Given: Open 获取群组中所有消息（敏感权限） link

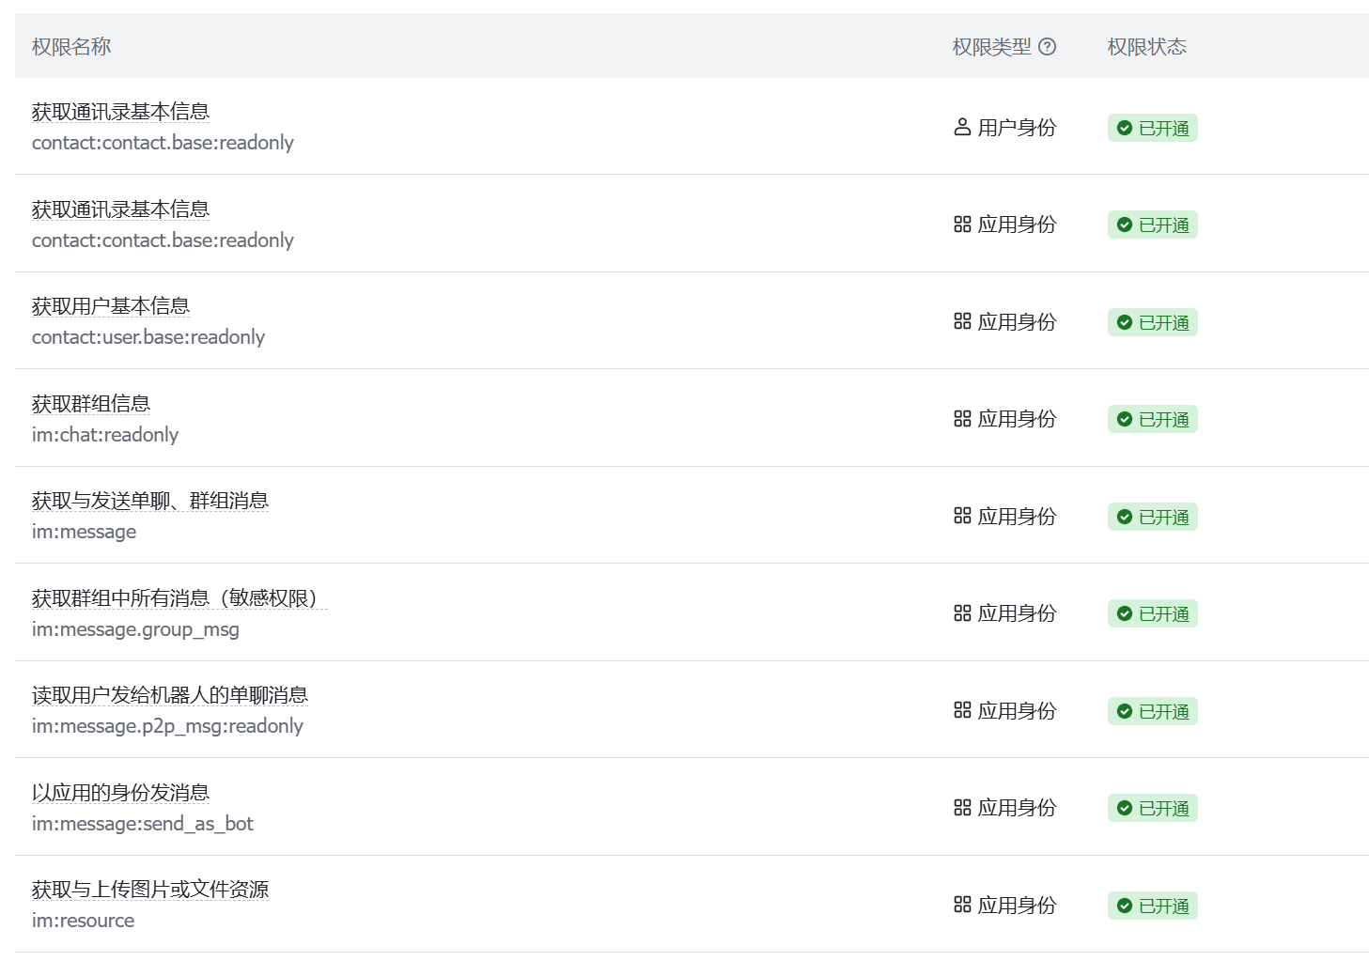Looking at the screenshot, I should coord(179,598).
